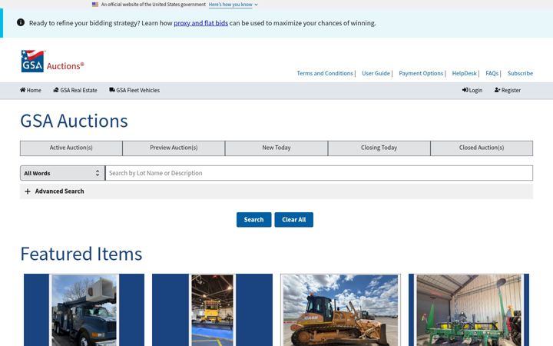This screenshot has width=553, height=346.
Task: Open the Case bulldozer featured item
Action: click(340, 310)
